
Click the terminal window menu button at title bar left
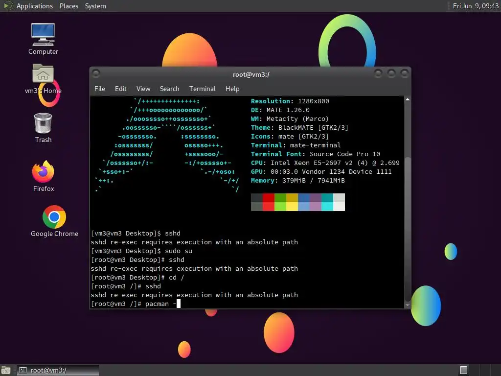tap(96, 73)
